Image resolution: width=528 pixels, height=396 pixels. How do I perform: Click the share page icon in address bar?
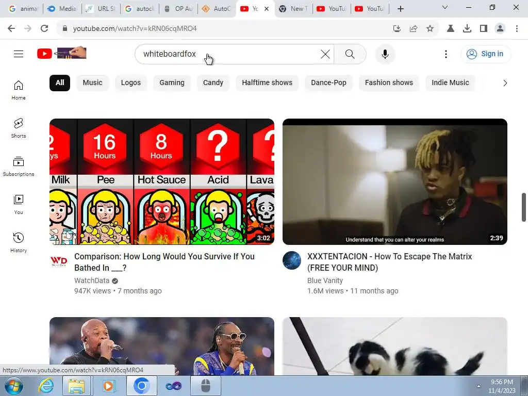tap(414, 29)
